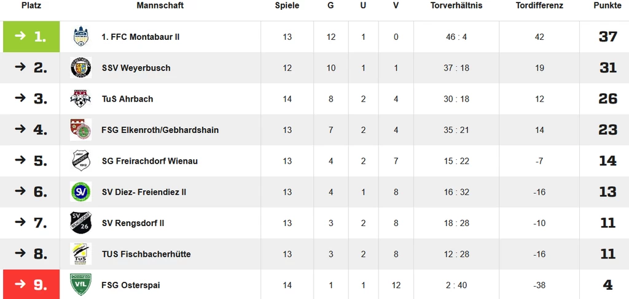Select the SV Rengsdorf II team name
This screenshot has width=629, height=299.
point(133,223)
